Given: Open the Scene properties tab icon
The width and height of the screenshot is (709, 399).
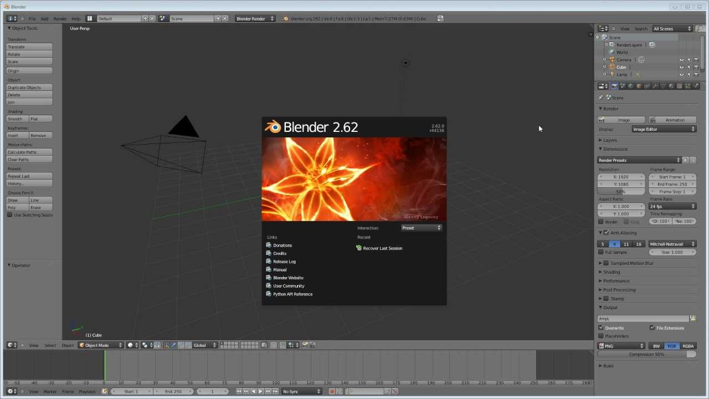Looking at the screenshot, I should [x=623, y=86].
